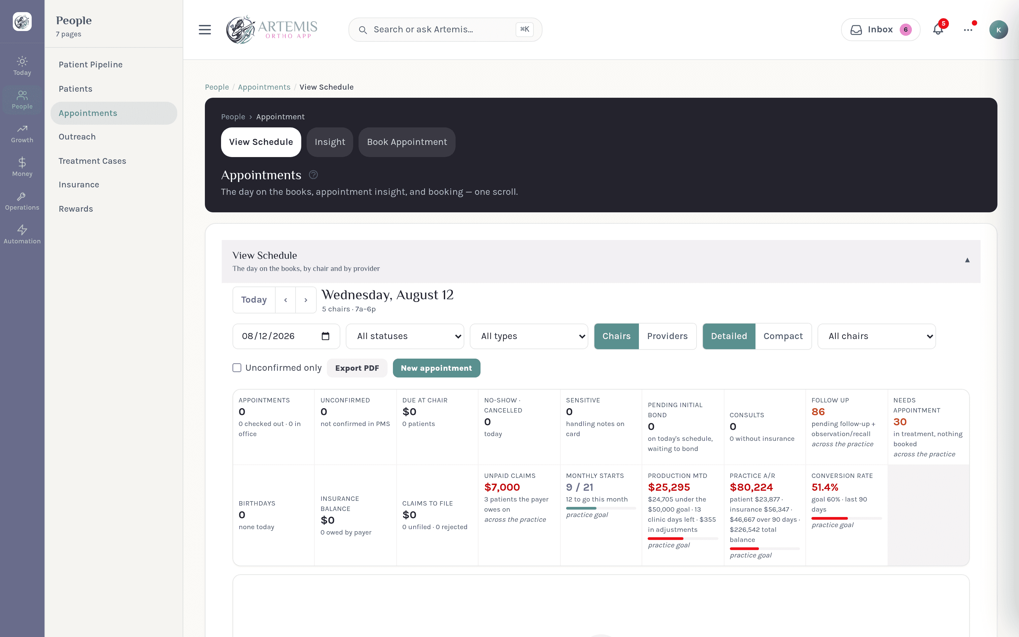1019x637 pixels.
Task: Switch to the View Schedule tab
Action: [x=261, y=142]
